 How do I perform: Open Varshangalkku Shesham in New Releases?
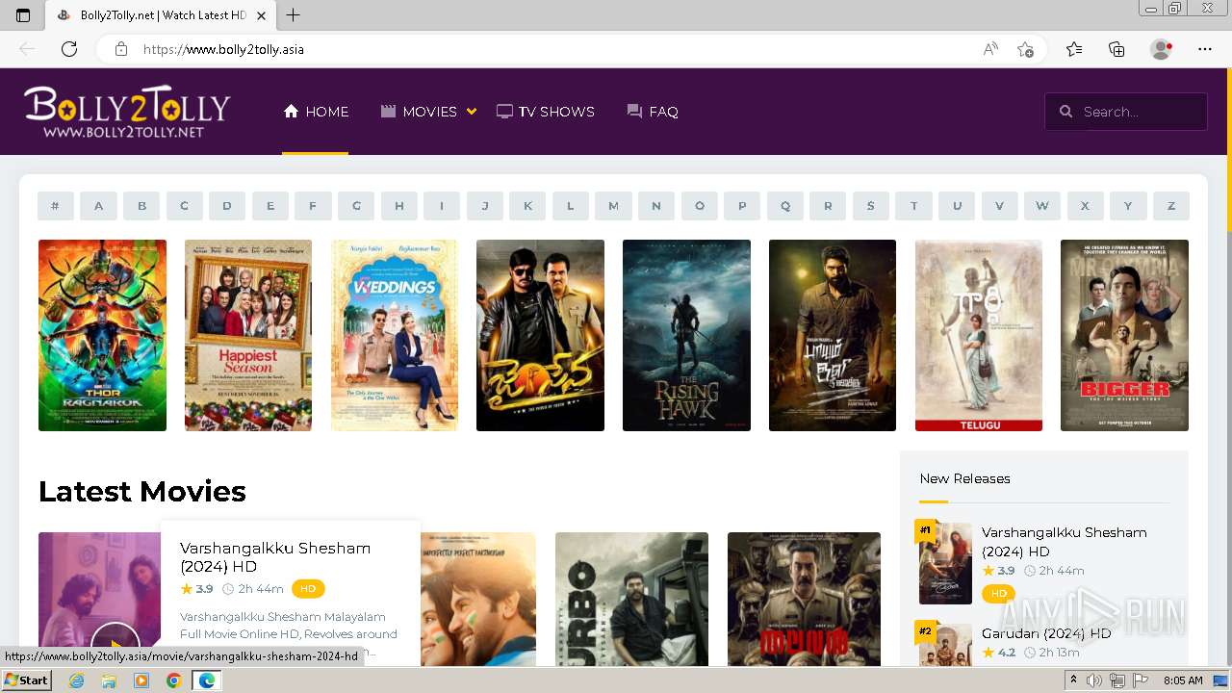pyautogui.click(x=1064, y=541)
